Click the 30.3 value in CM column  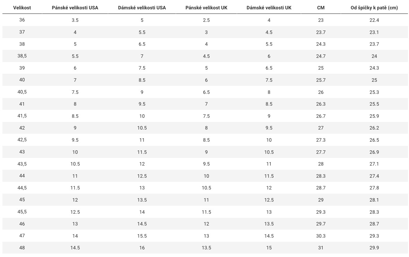click(x=321, y=236)
